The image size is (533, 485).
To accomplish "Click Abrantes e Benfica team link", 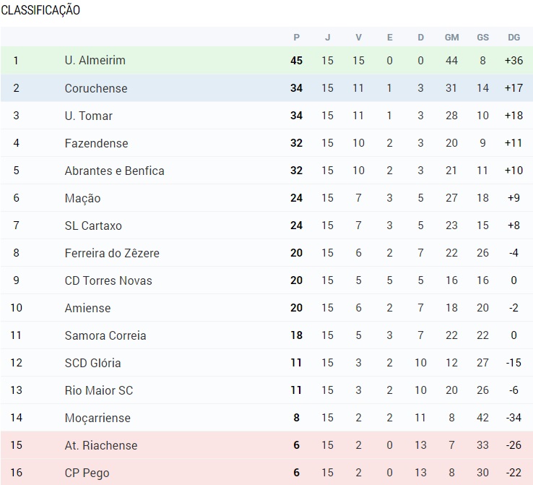I will point(114,171).
